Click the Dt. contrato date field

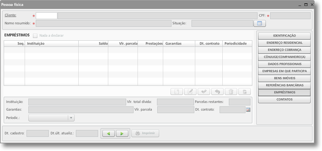[233, 110]
